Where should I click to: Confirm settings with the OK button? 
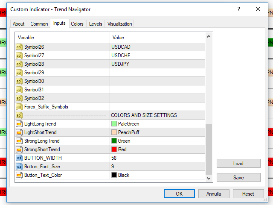pyautogui.click(x=179, y=193)
